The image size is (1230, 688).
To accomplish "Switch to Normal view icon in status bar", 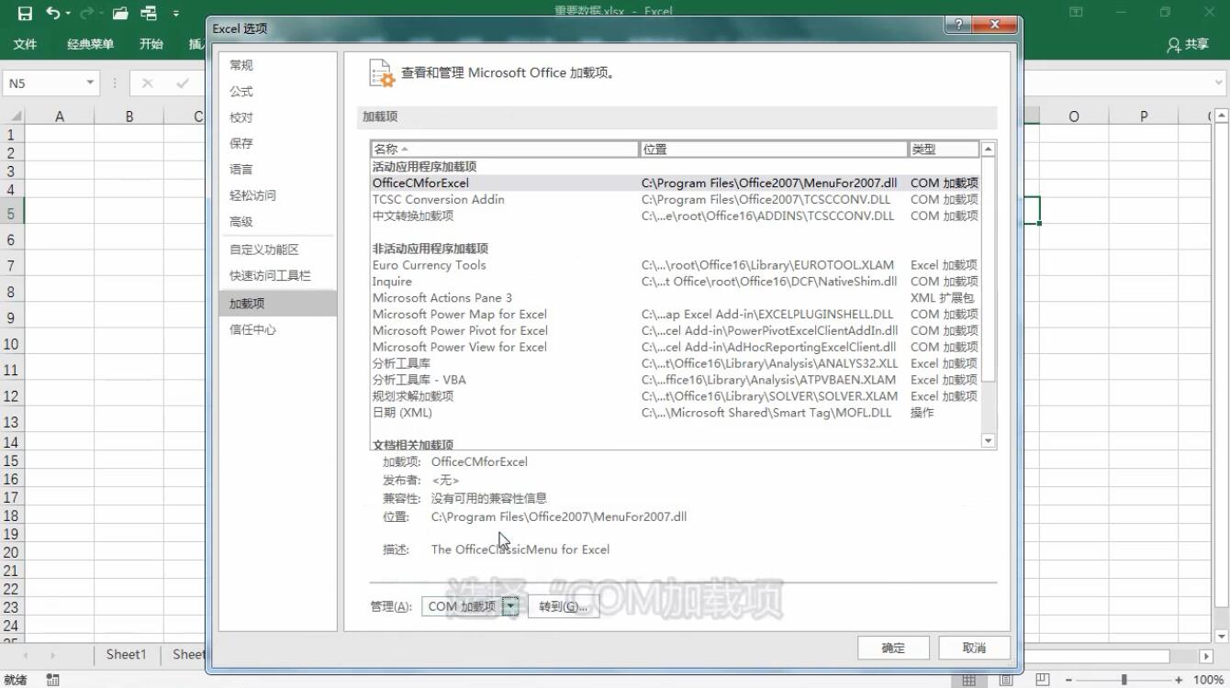I will point(968,680).
